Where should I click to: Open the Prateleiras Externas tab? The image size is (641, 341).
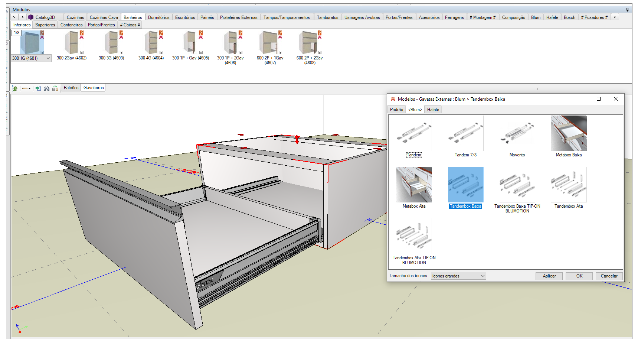(239, 17)
